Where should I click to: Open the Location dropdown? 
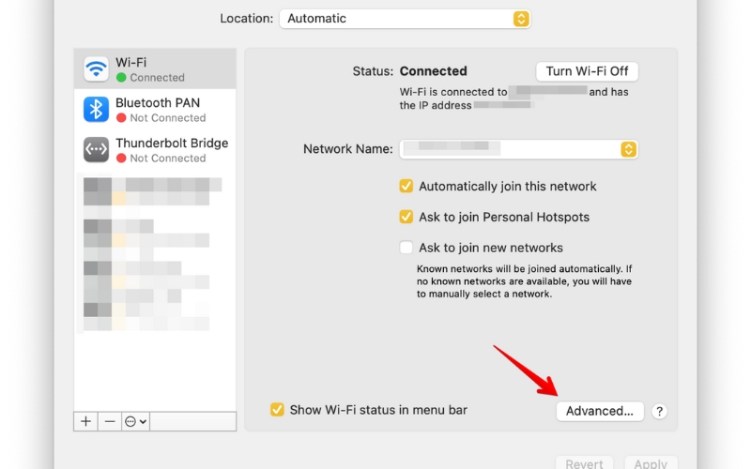[405, 19]
